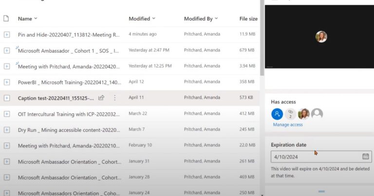374x196 pixels.
Task: Open the calendar picker for expiration date
Action: (x=365, y=157)
